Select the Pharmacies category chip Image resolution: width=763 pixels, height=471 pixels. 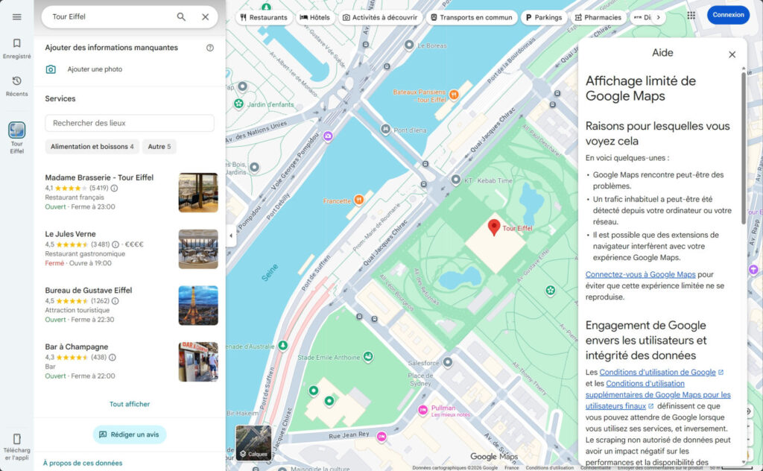(599, 16)
